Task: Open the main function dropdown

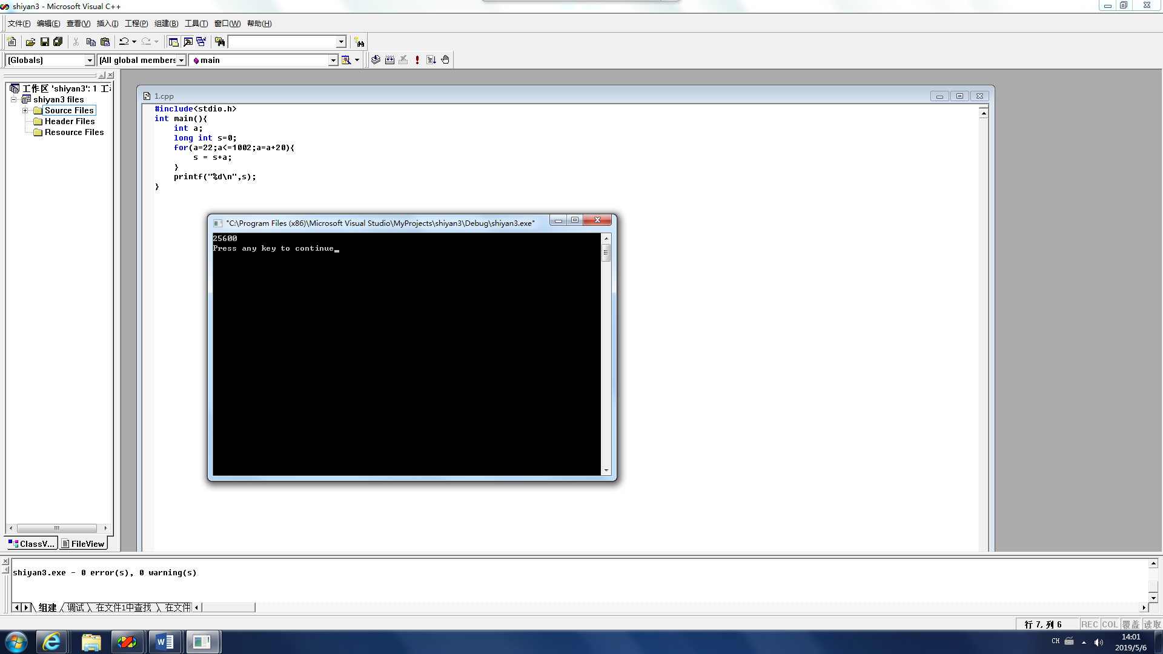Action: point(333,60)
